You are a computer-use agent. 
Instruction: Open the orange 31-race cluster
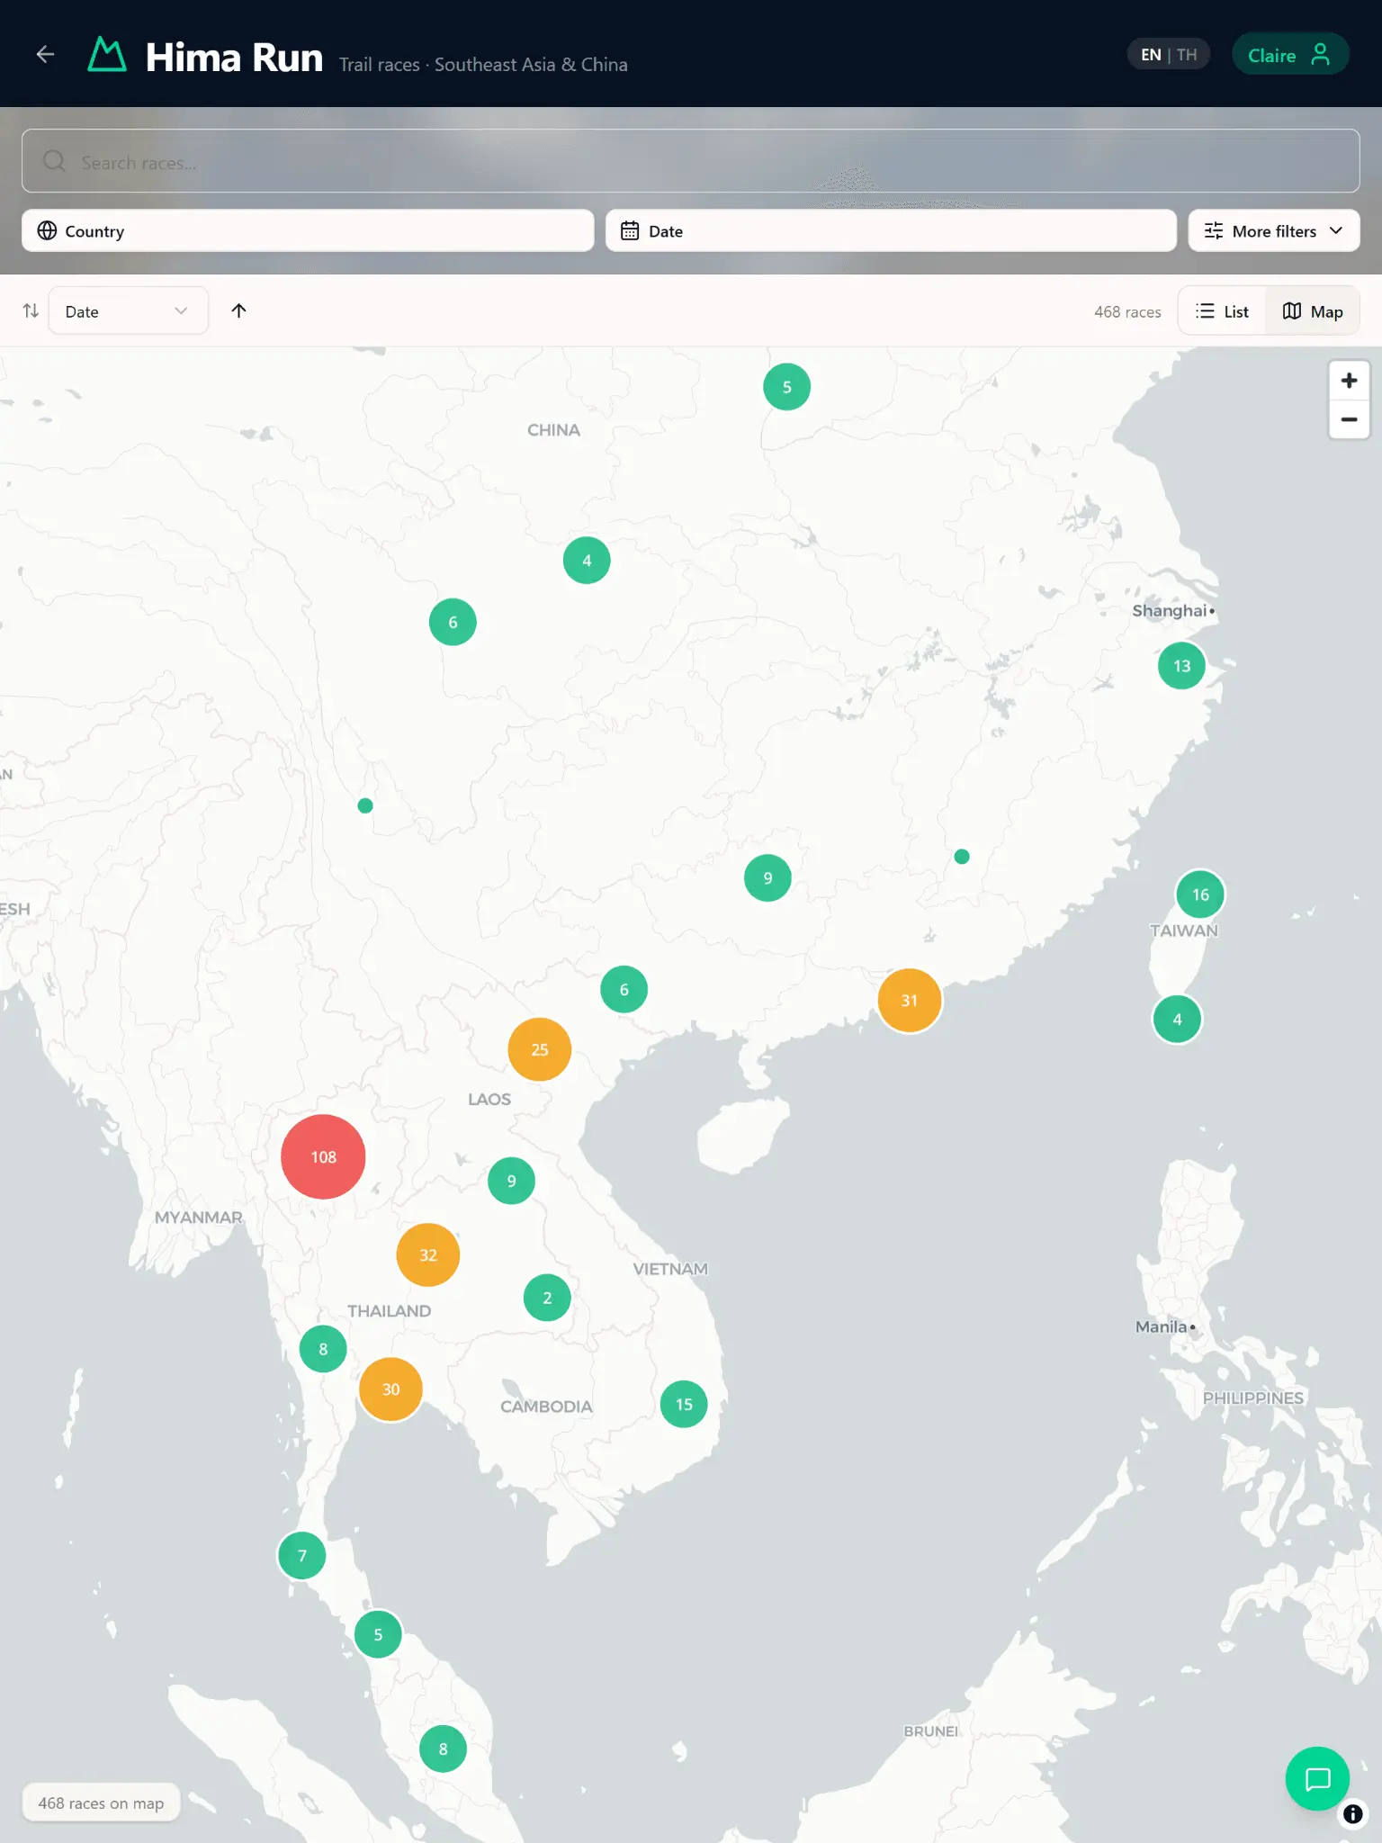[x=910, y=1001]
